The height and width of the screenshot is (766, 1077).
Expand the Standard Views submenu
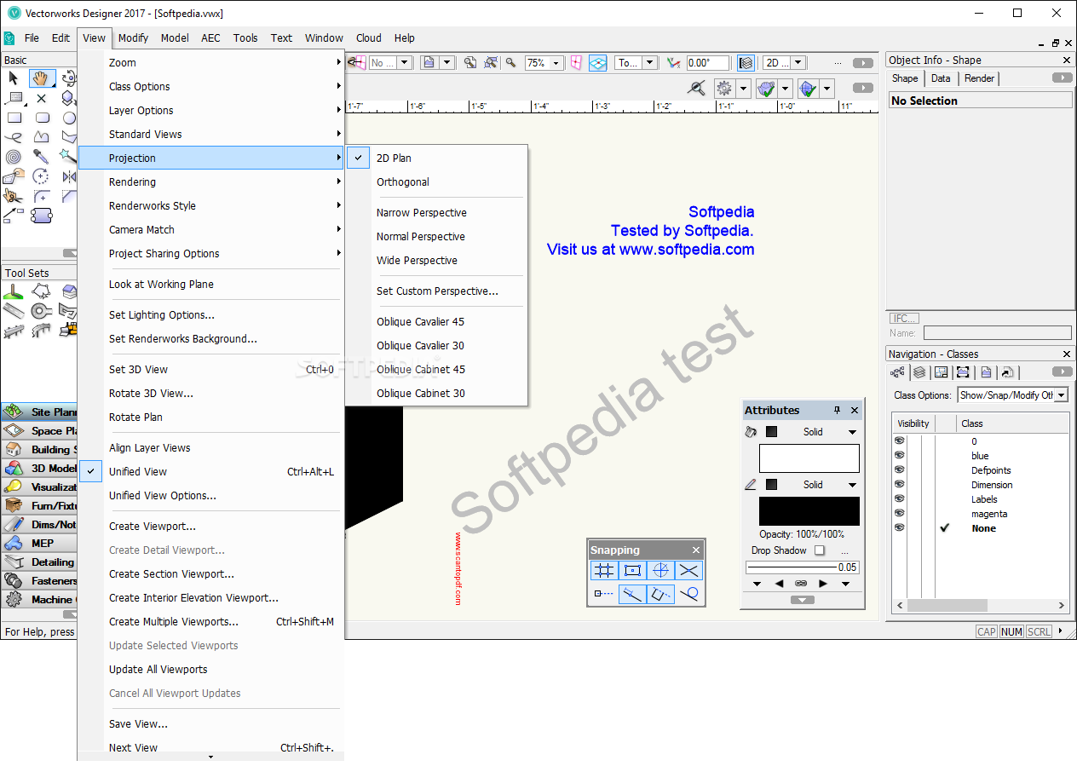(210, 134)
